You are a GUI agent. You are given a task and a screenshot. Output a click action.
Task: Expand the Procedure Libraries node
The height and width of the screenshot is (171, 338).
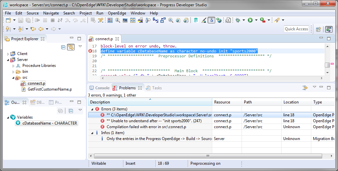13,66
